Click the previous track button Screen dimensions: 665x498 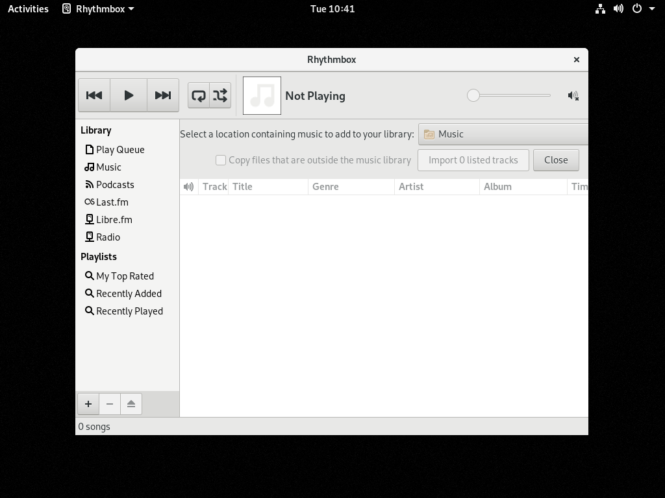point(94,95)
